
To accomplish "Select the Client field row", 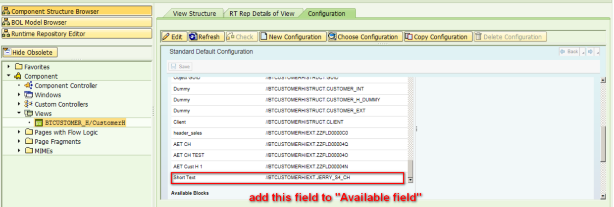I will [x=290, y=122].
